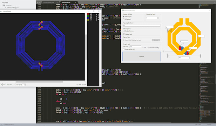Click the up arrow of layer 2/0
216x126 pixels.
tap(97, 18)
